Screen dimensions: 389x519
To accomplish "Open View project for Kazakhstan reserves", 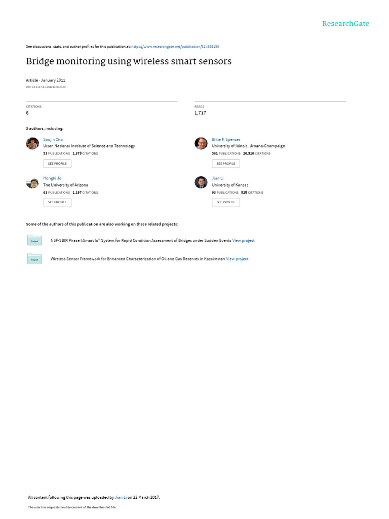I will (x=237, y=259).
